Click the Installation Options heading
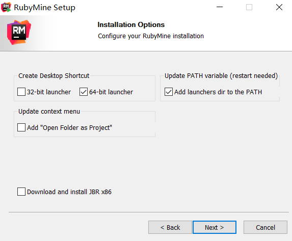Screen dimensions: 292x241 pos(131,24)
